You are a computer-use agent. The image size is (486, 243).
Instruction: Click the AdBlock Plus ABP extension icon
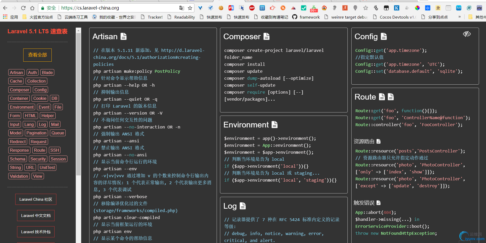[252, 8]
